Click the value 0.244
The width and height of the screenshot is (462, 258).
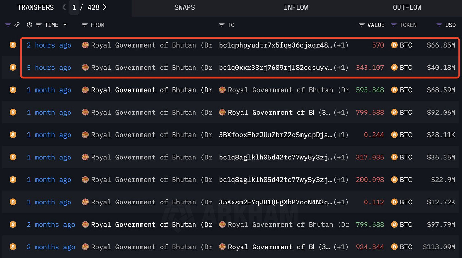tap(374, 135)
